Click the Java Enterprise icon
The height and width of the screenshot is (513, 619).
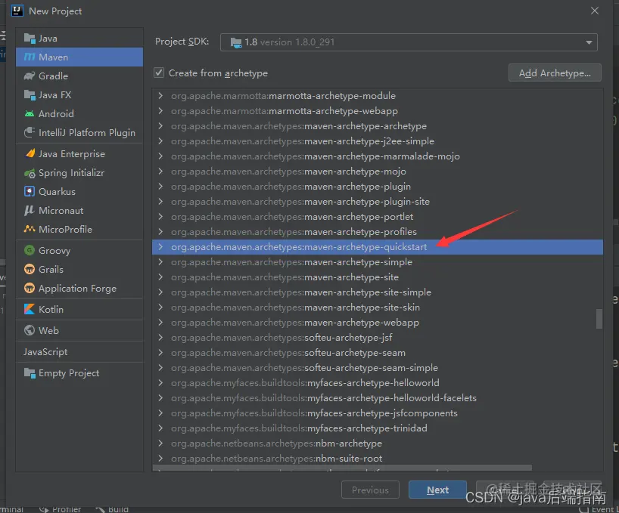pos(30,153)
